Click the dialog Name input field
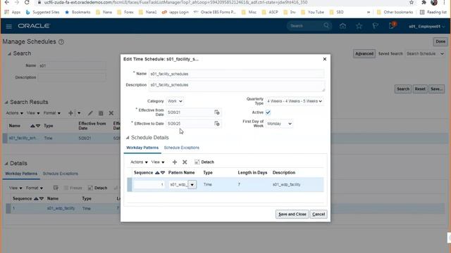This screenshot has height=253, width=451. tap(237, 74)
